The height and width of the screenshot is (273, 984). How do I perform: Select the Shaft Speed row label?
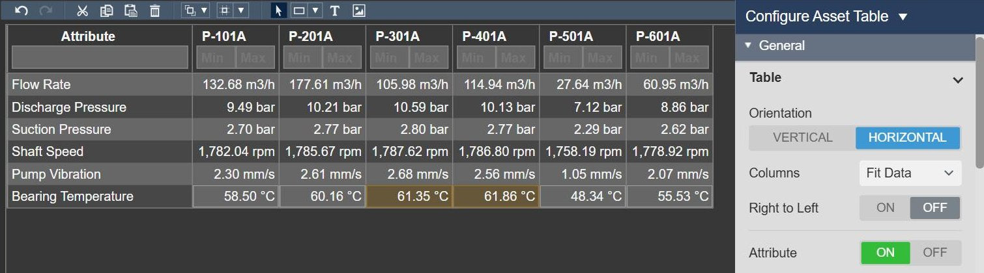(x=48, y=151)
